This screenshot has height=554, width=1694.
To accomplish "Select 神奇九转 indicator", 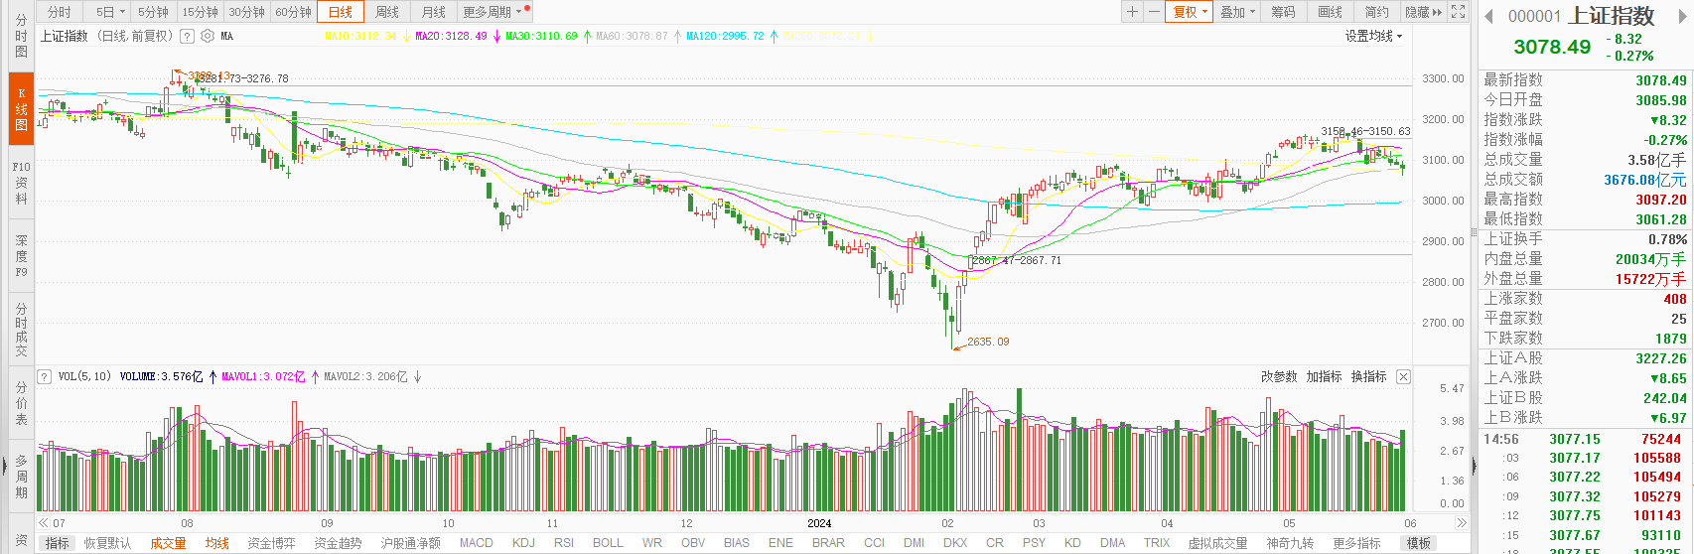I will pyautogui.click(x=1290, y=543).
